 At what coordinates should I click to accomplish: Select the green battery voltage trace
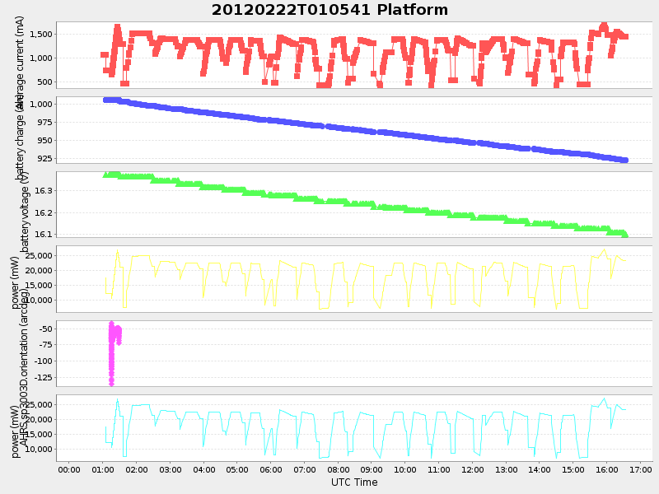[x=329, y=201]
